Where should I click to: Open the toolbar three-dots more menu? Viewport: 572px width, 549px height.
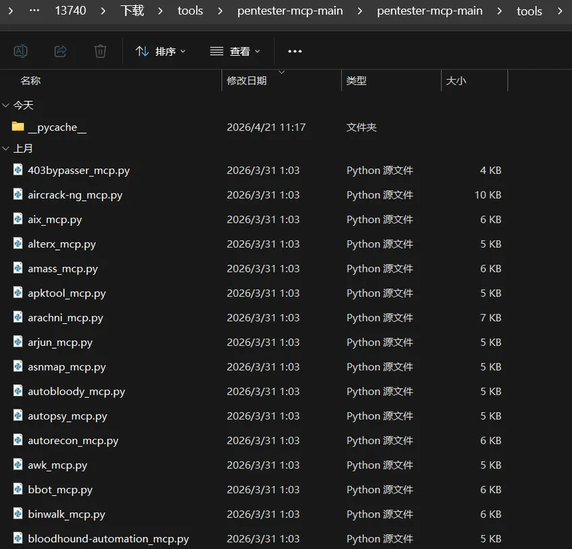click(295, 51)
